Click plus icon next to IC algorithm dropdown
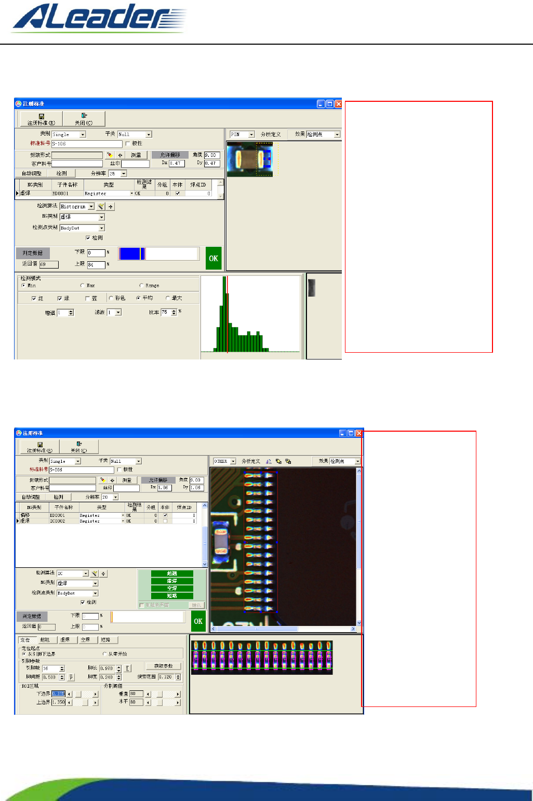This screenshot has height=801, width=533. (x=104, y=573)
